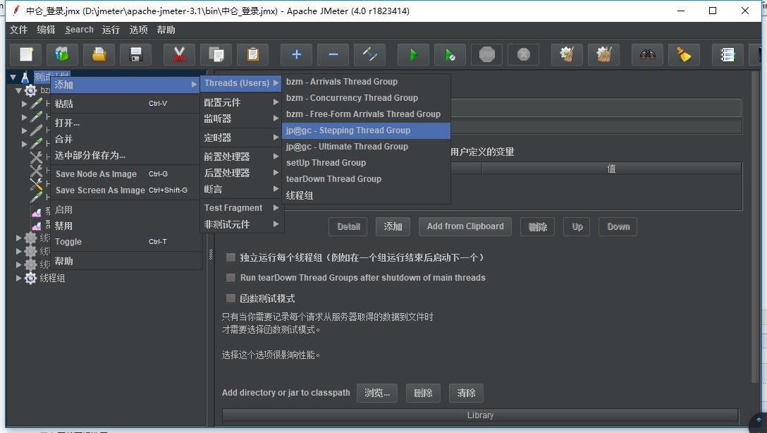Select 粘贴 in context menu
Screen dimensions: 767x433
pyautogui.click(x=125, y=104)
